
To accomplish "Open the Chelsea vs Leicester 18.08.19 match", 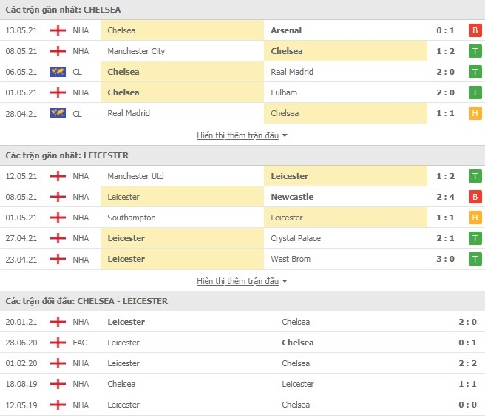I will click(243, 384).
